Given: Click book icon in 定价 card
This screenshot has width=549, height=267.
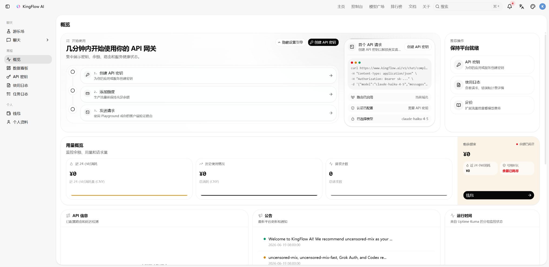Looking at the screenshot, I should point(459,105).
